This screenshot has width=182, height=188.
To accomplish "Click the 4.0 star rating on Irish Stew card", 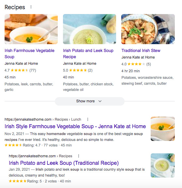I will (136, 64).
